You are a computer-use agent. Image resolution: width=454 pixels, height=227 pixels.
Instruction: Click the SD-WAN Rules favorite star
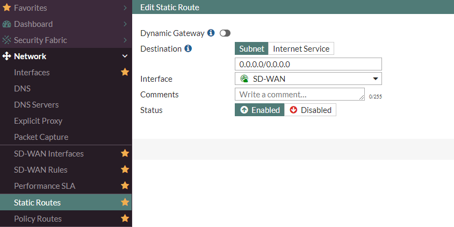pos(125,169)
